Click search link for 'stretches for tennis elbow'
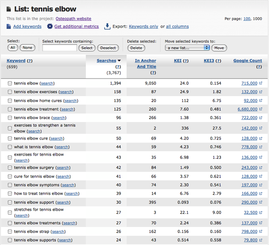269x245 pixels. [22, 215]
